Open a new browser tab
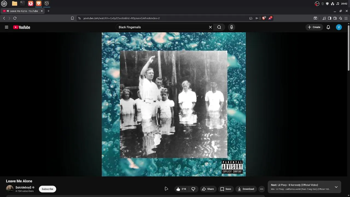Image resolution: width=350 pixels, height=197 pixels. 48,11
